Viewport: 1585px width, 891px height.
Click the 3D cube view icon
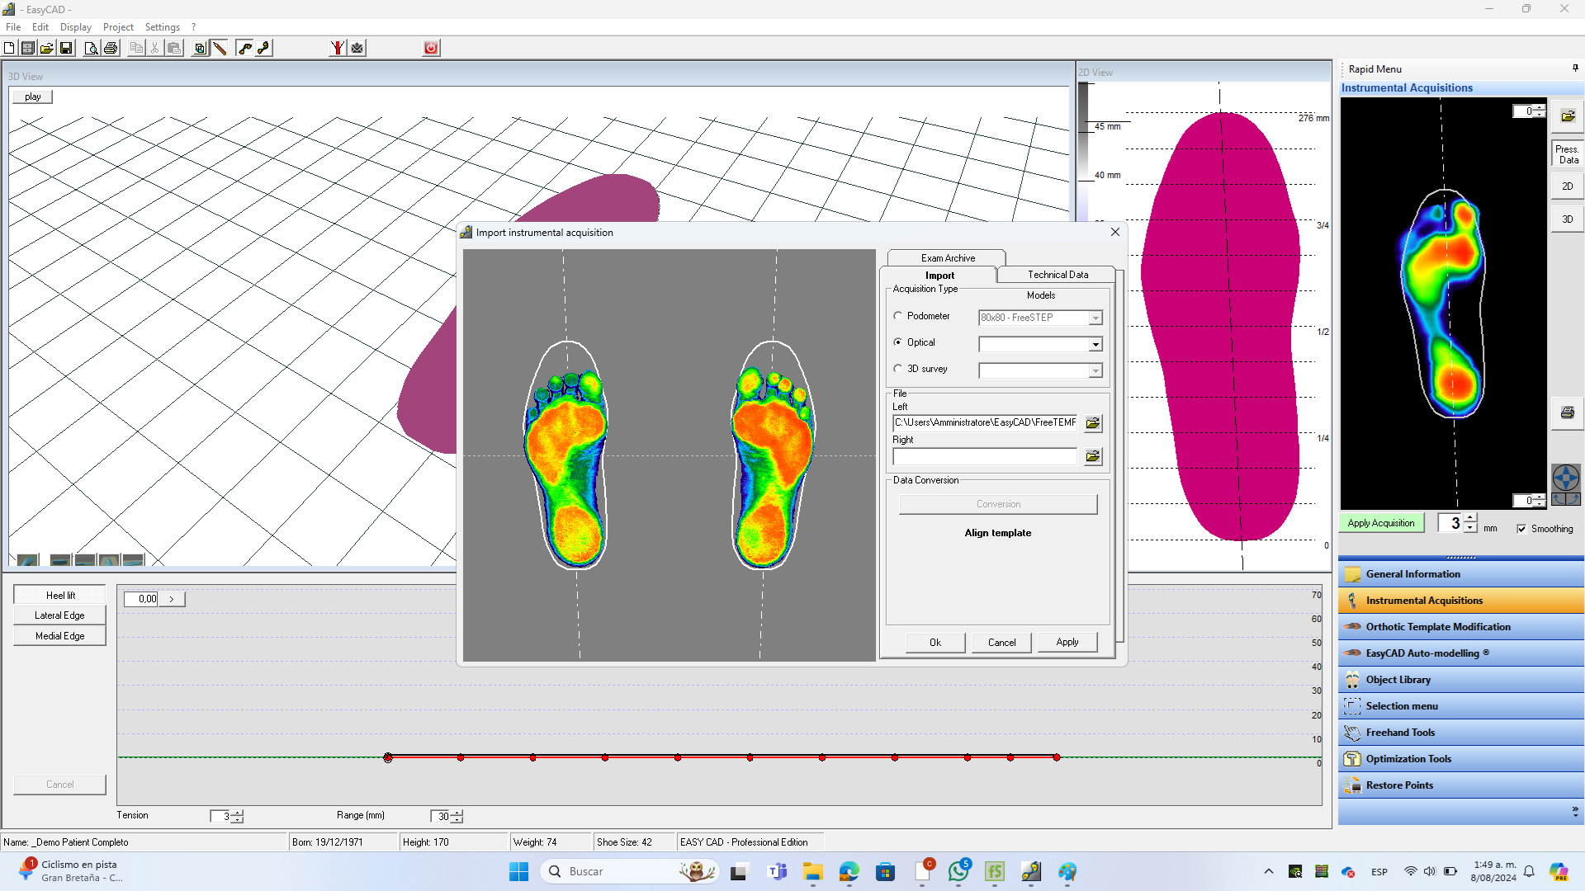click(200, 48)
